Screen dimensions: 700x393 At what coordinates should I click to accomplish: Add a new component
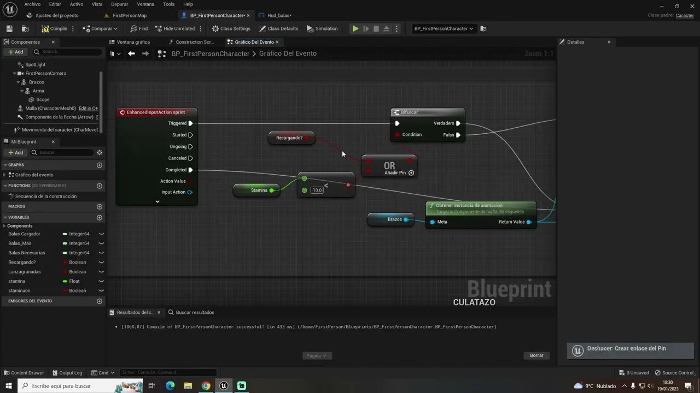coord(16,52)
